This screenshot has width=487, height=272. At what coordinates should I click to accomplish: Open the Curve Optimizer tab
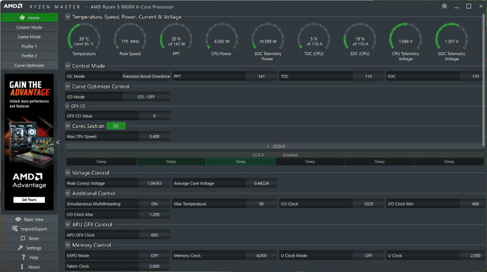click(x=29, y=65)
